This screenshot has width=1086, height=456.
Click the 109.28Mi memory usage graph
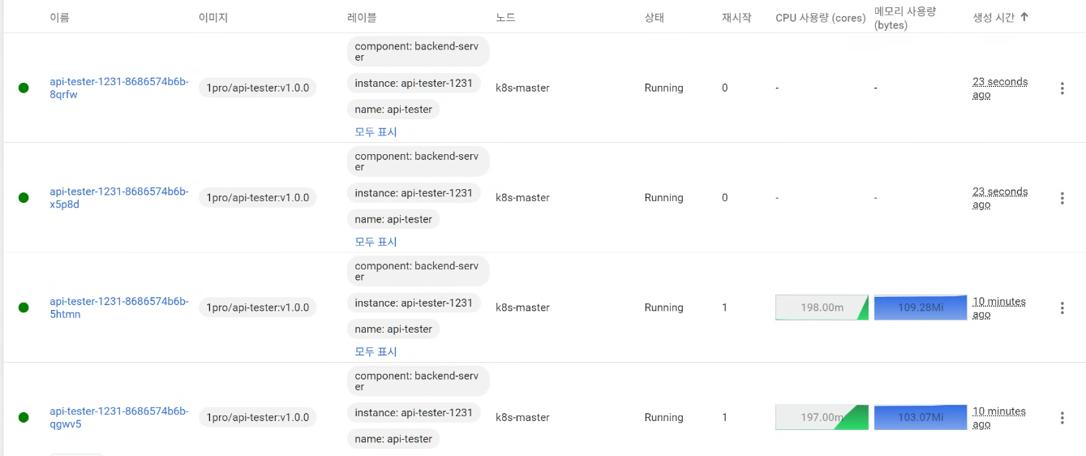(x=921, y=308)
